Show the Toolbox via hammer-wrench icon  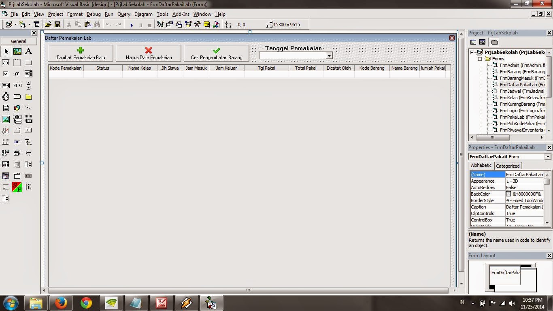pyautogui.click(x=198, y=25)
